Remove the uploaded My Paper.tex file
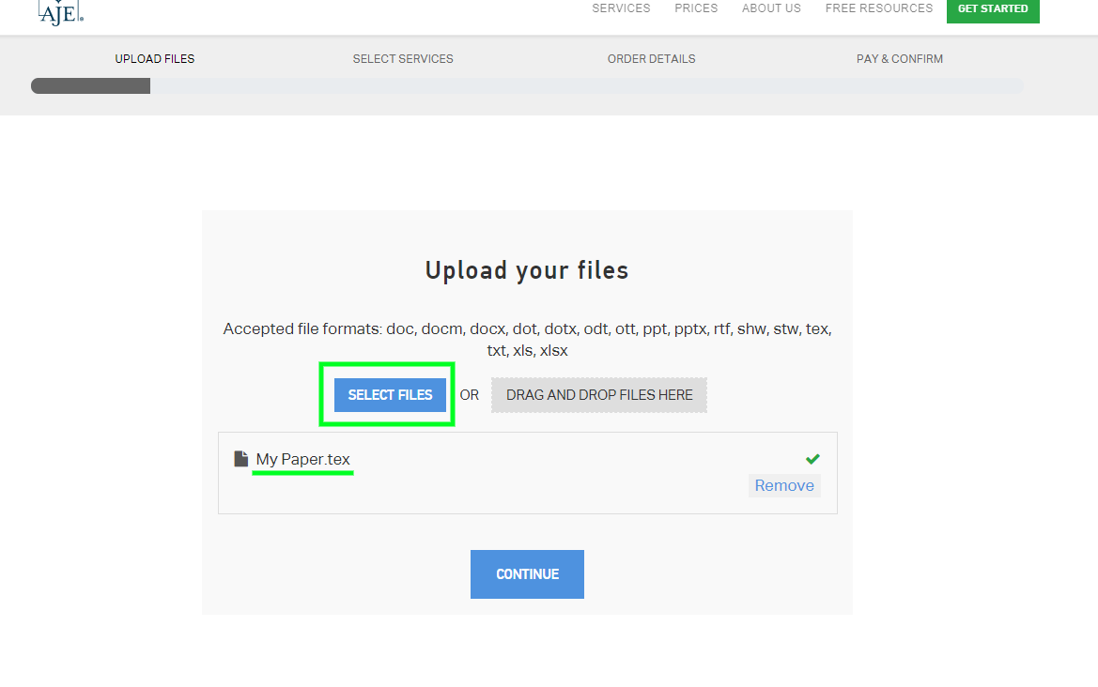The height and width of the screenshot is (687, 1098). pos(784,485)
